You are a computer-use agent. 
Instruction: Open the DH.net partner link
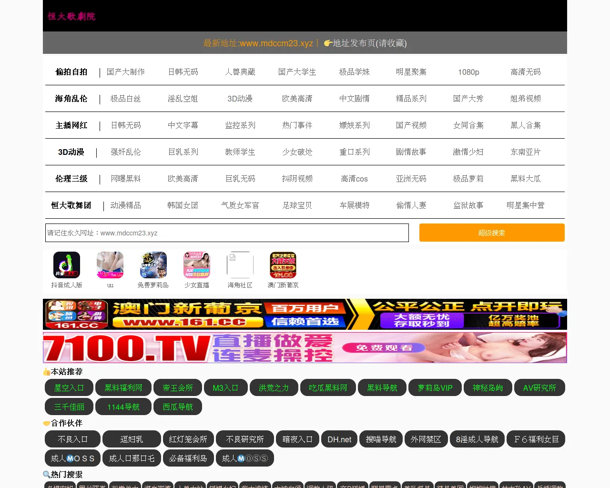[339, 439]
